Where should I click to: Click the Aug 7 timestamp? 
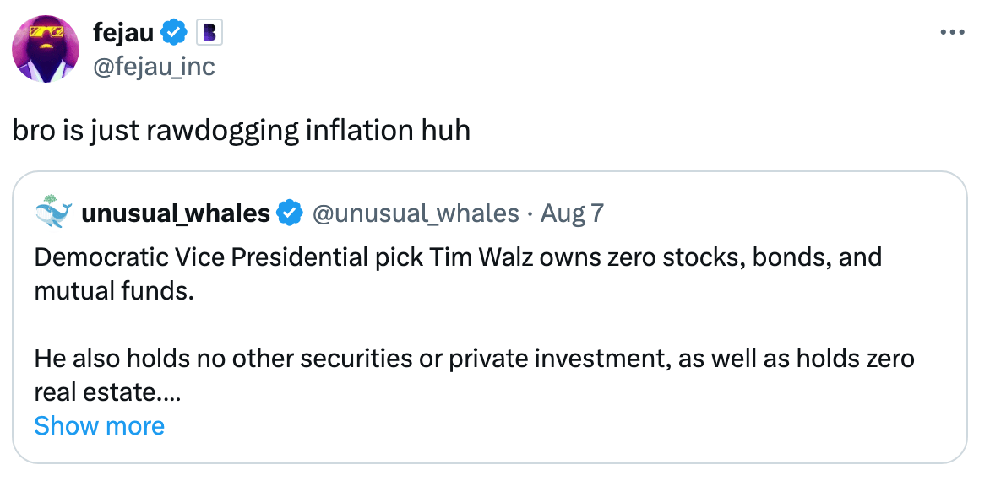[572, 213]
